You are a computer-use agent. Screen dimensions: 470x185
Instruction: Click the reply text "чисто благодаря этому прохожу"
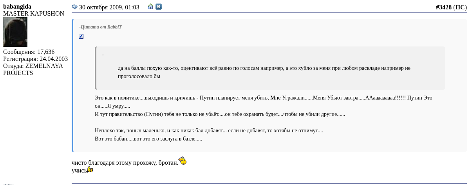[125, 162]
